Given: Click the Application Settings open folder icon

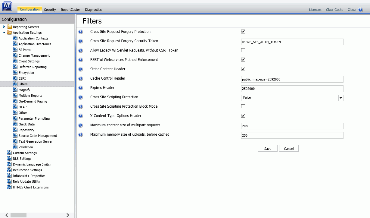Looking at the screenshot, I should (10, 33).
